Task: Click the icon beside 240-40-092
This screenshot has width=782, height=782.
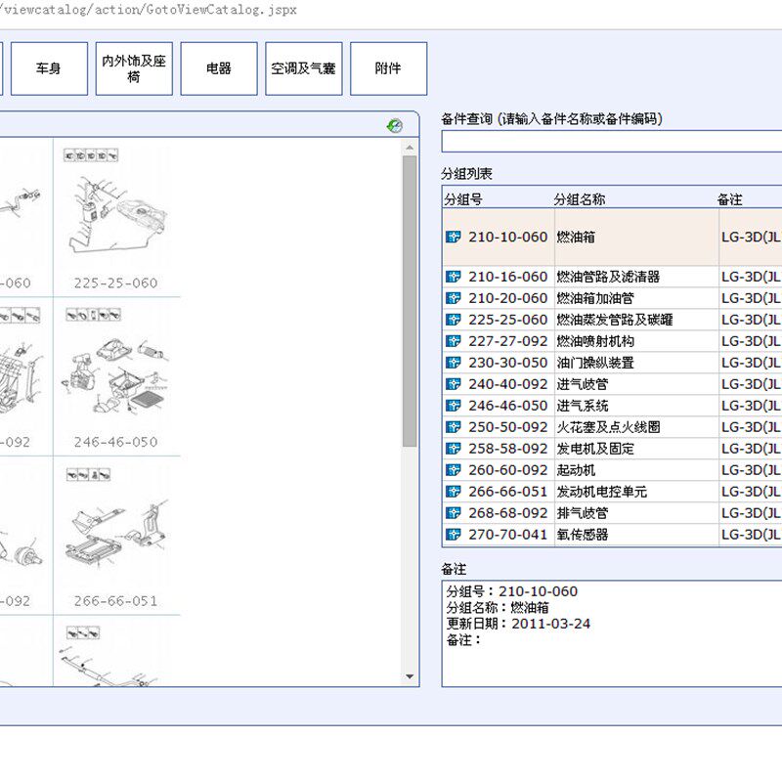Action: (x=453, y=383)
